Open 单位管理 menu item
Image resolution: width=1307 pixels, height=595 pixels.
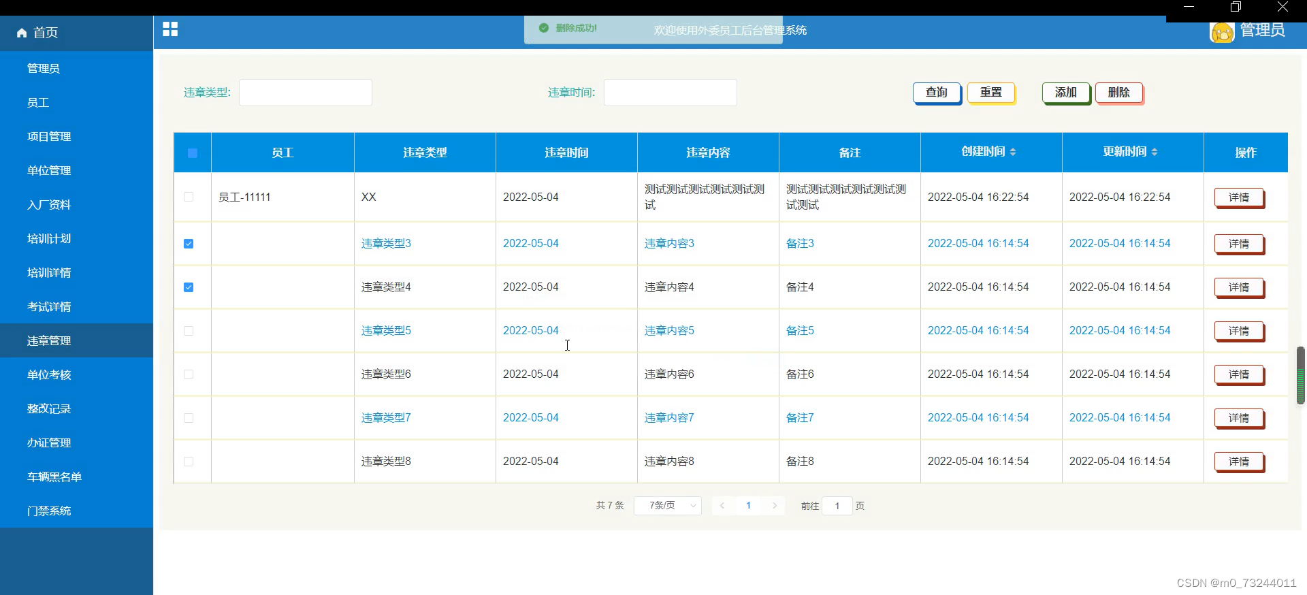point(76,170)
